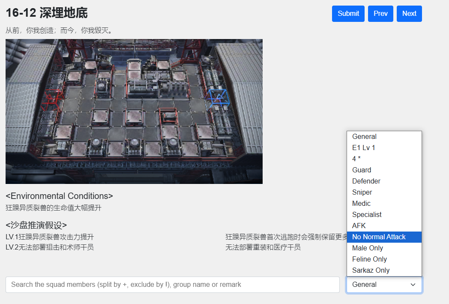Collapse the General category combo box
449x304 pixels.
click(384, 285)
